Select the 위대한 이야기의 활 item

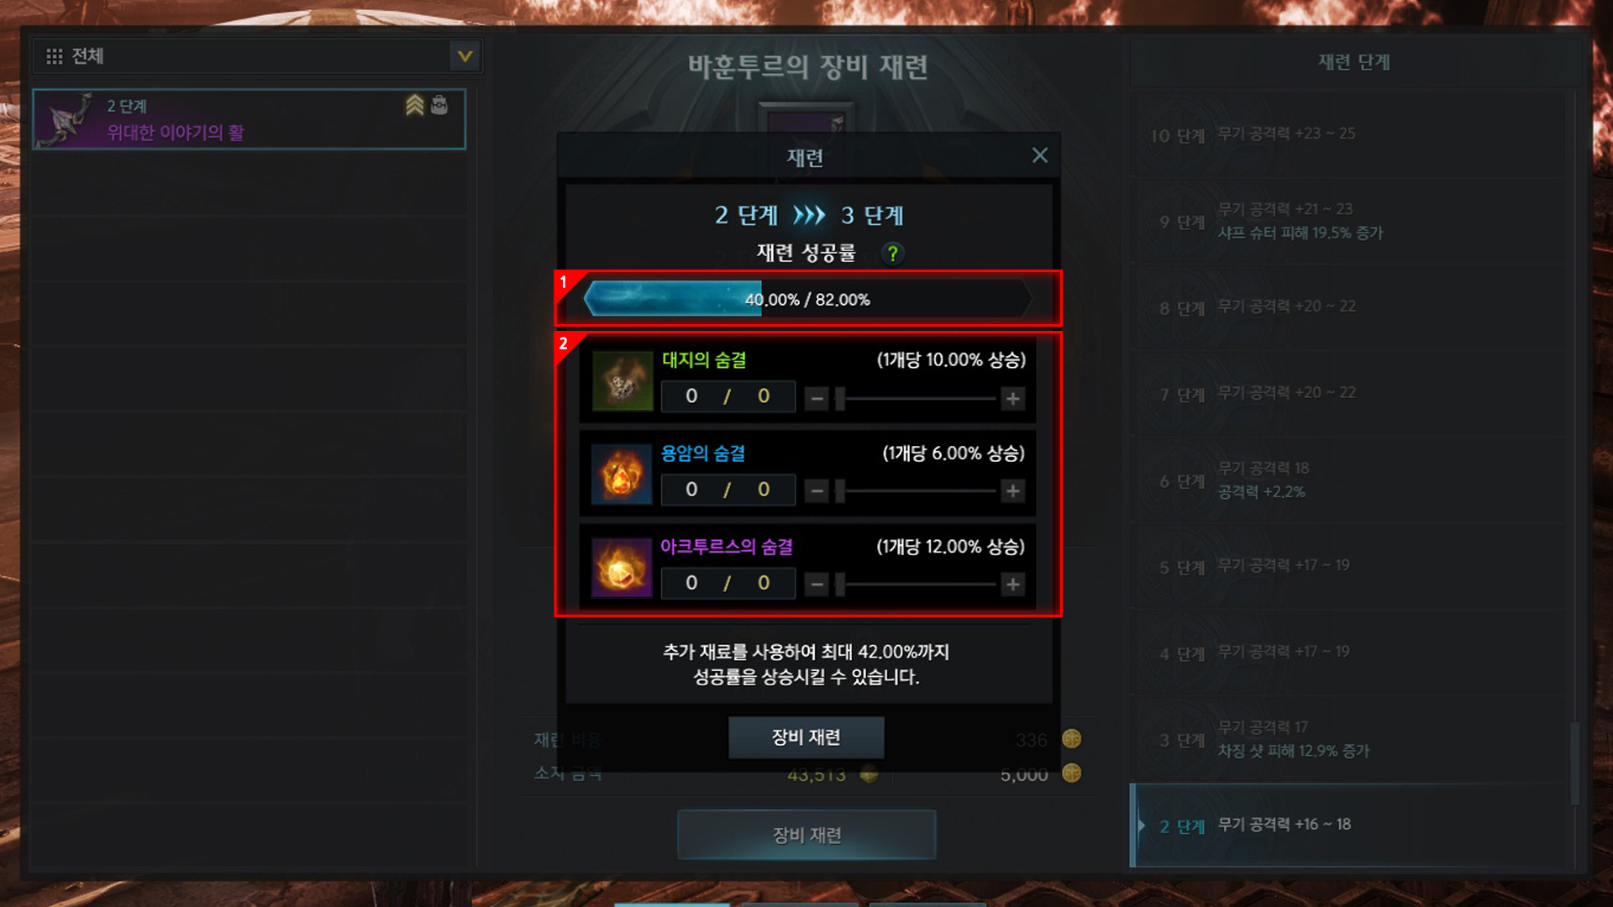click(249, 119)
